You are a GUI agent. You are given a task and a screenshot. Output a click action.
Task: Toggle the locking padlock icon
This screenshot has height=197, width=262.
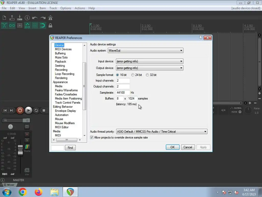click(x=50, y=25)
